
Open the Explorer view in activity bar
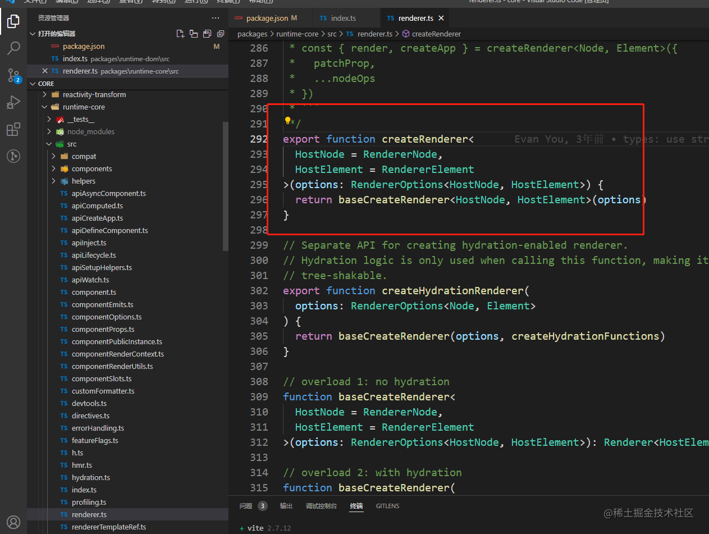click(13, 22)
